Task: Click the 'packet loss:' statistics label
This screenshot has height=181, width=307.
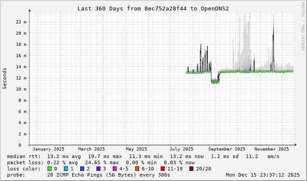Action: [x=23, y=162]
